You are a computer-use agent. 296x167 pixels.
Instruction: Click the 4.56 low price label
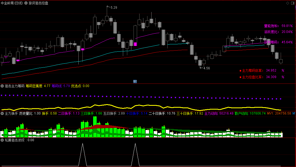pos(207,68)
